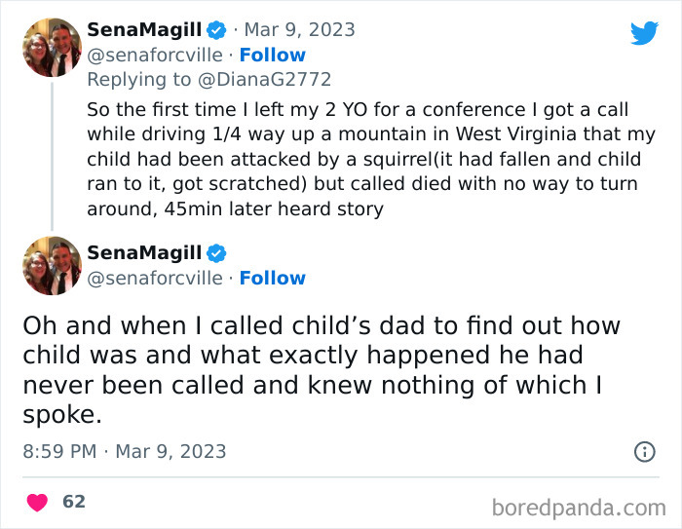Open the @senaforcville handle in the main tweet
This screenshot has height=529, width=682.
coord(154,278)
